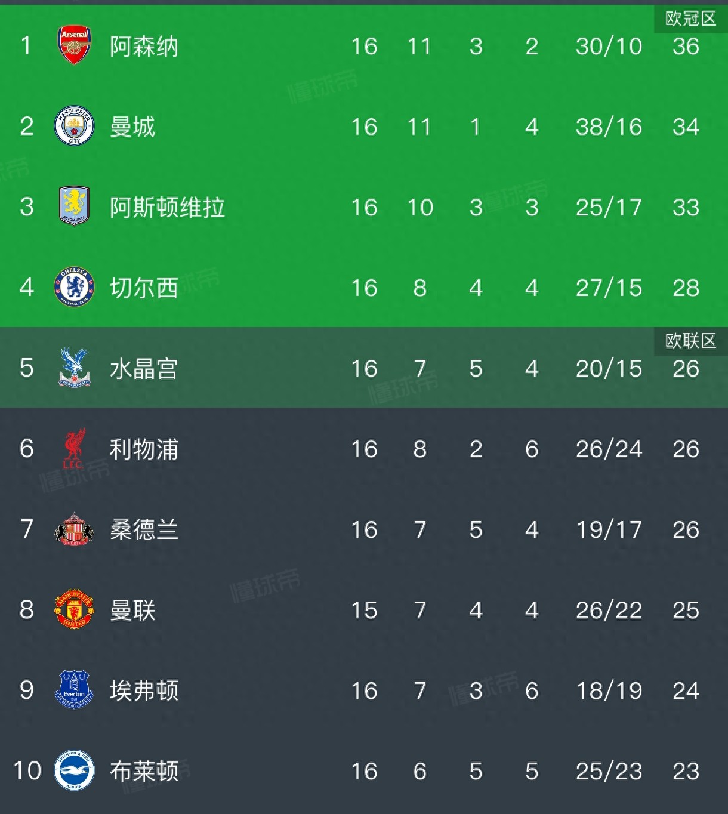The width and height of the screenshot is (728, 814).
Task: Click the Arsenal club crest
Action: 74,45
